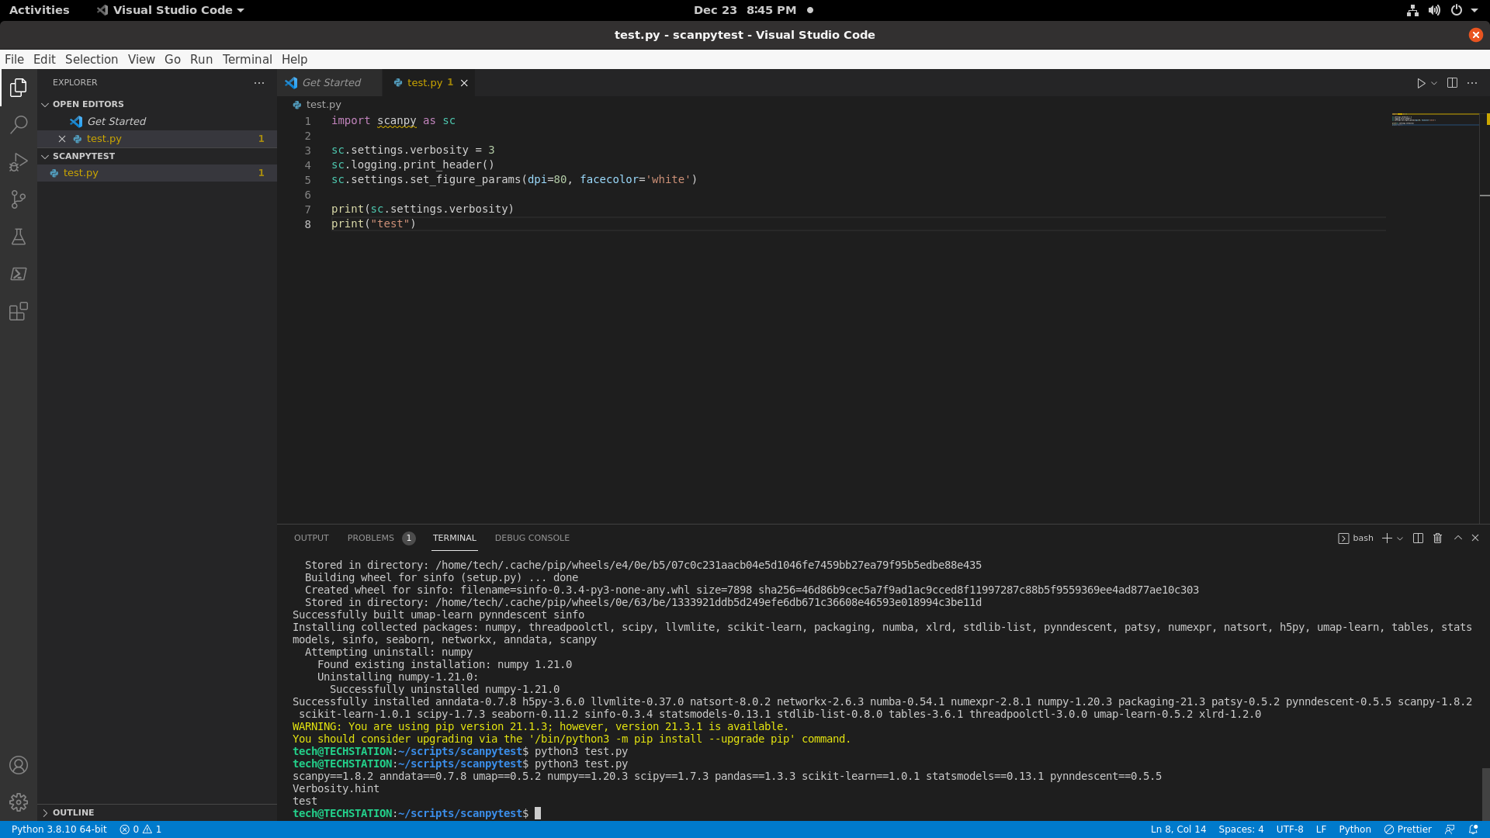This screenshot has width=1490, height=838.
Task: Click the Run Python File play button
Action: (x=1421, y=83)
